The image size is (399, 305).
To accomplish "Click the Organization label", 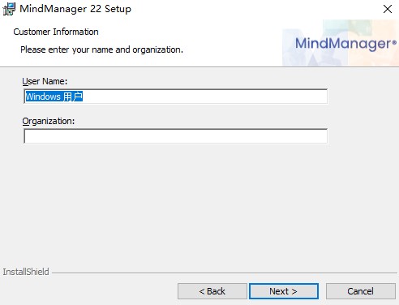I will click(49, 121).
